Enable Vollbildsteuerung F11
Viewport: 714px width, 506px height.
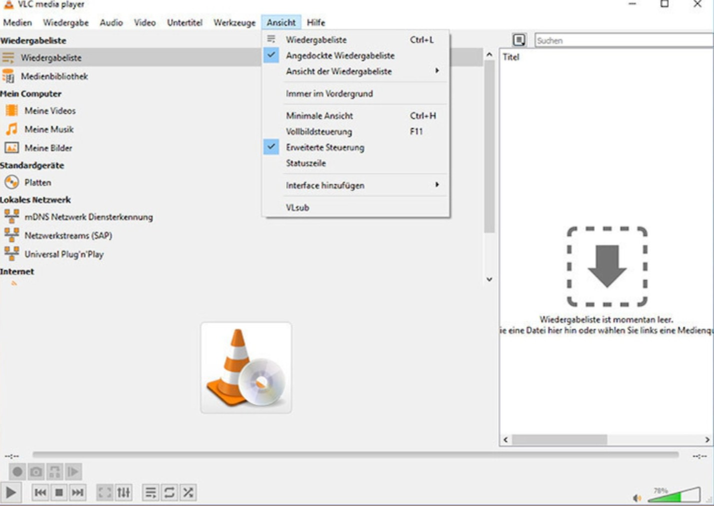point(355,131)
